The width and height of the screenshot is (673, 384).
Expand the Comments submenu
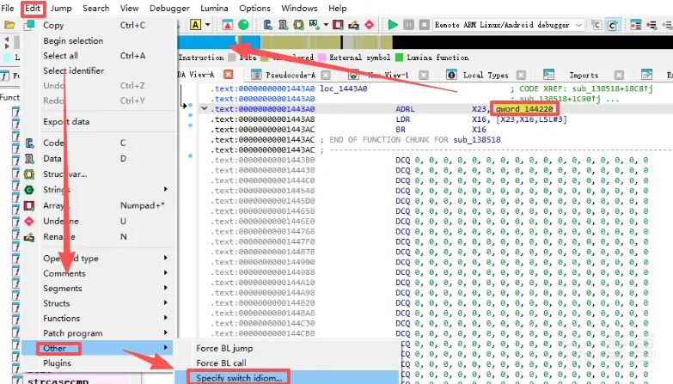click(166, 273)
